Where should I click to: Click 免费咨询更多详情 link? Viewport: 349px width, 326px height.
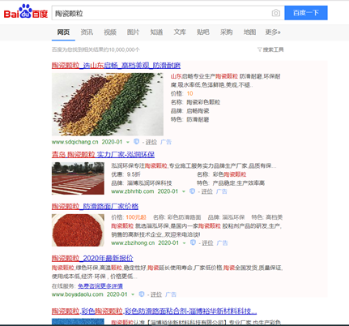click(100, 285)
